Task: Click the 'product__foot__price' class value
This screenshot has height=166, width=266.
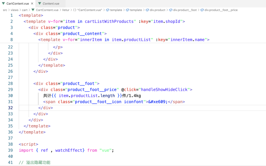Action: (92, 90)
